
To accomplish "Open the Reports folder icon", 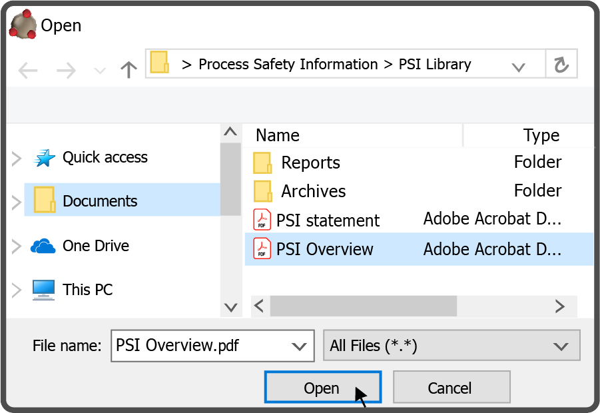I will click(x=262, y=163).
